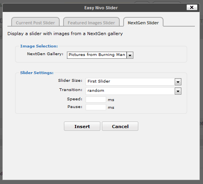Close the Easy Nivo Slider dialog

192,7
